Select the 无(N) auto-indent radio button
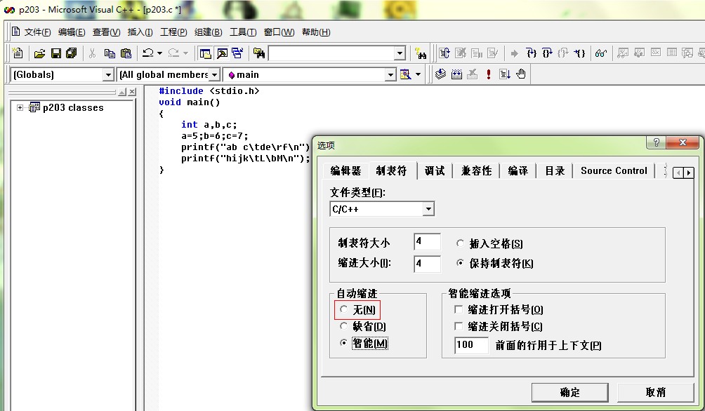Screen dimensions: 705x411 pos(344,309)
